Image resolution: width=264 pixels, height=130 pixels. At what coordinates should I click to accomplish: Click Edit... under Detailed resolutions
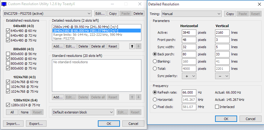71,46
